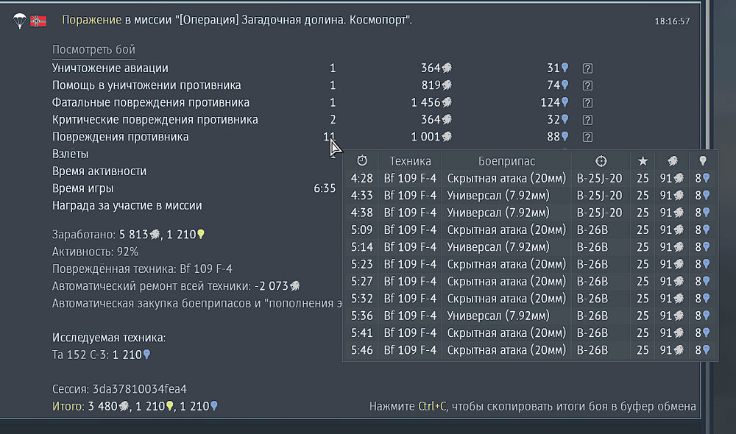
Task: Open help icon for 'Повреждения противника' row
Action: coord(587,137)
